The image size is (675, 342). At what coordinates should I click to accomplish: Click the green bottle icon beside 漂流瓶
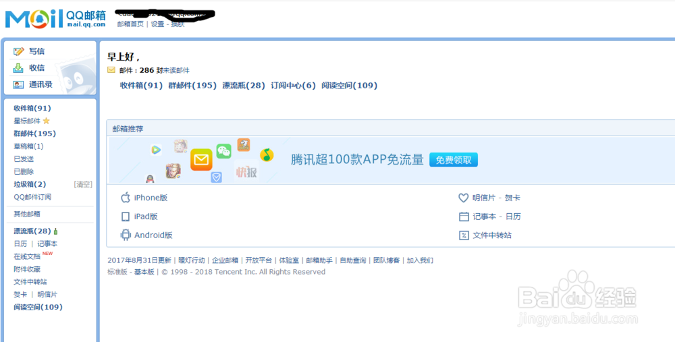[55, 231]
